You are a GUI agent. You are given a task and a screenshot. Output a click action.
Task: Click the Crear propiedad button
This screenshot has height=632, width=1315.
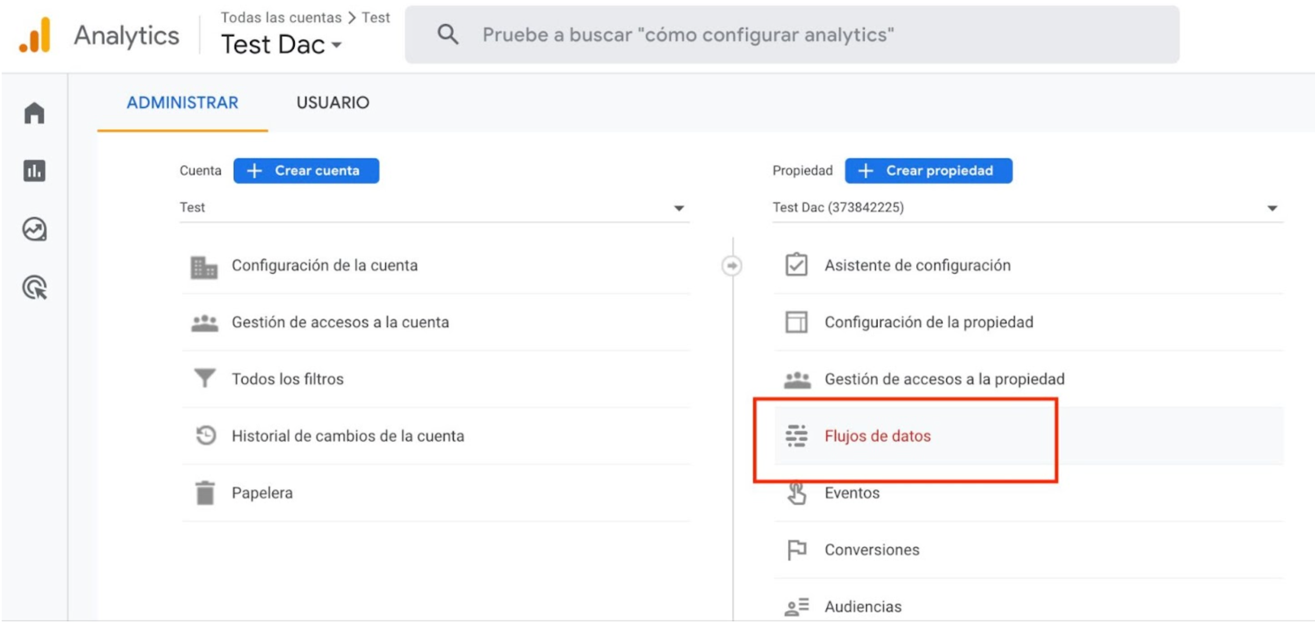pyautogui.click(x=929, y=171)
